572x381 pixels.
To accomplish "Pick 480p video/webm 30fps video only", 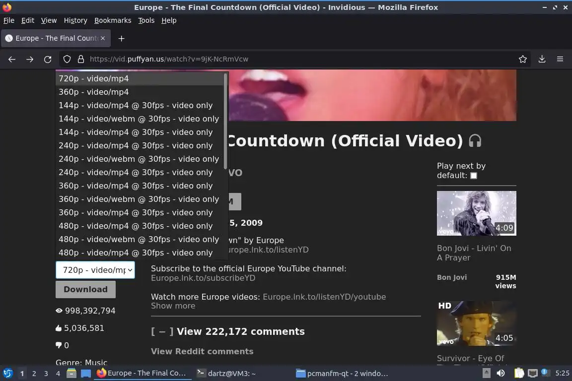I will point(140,239).
